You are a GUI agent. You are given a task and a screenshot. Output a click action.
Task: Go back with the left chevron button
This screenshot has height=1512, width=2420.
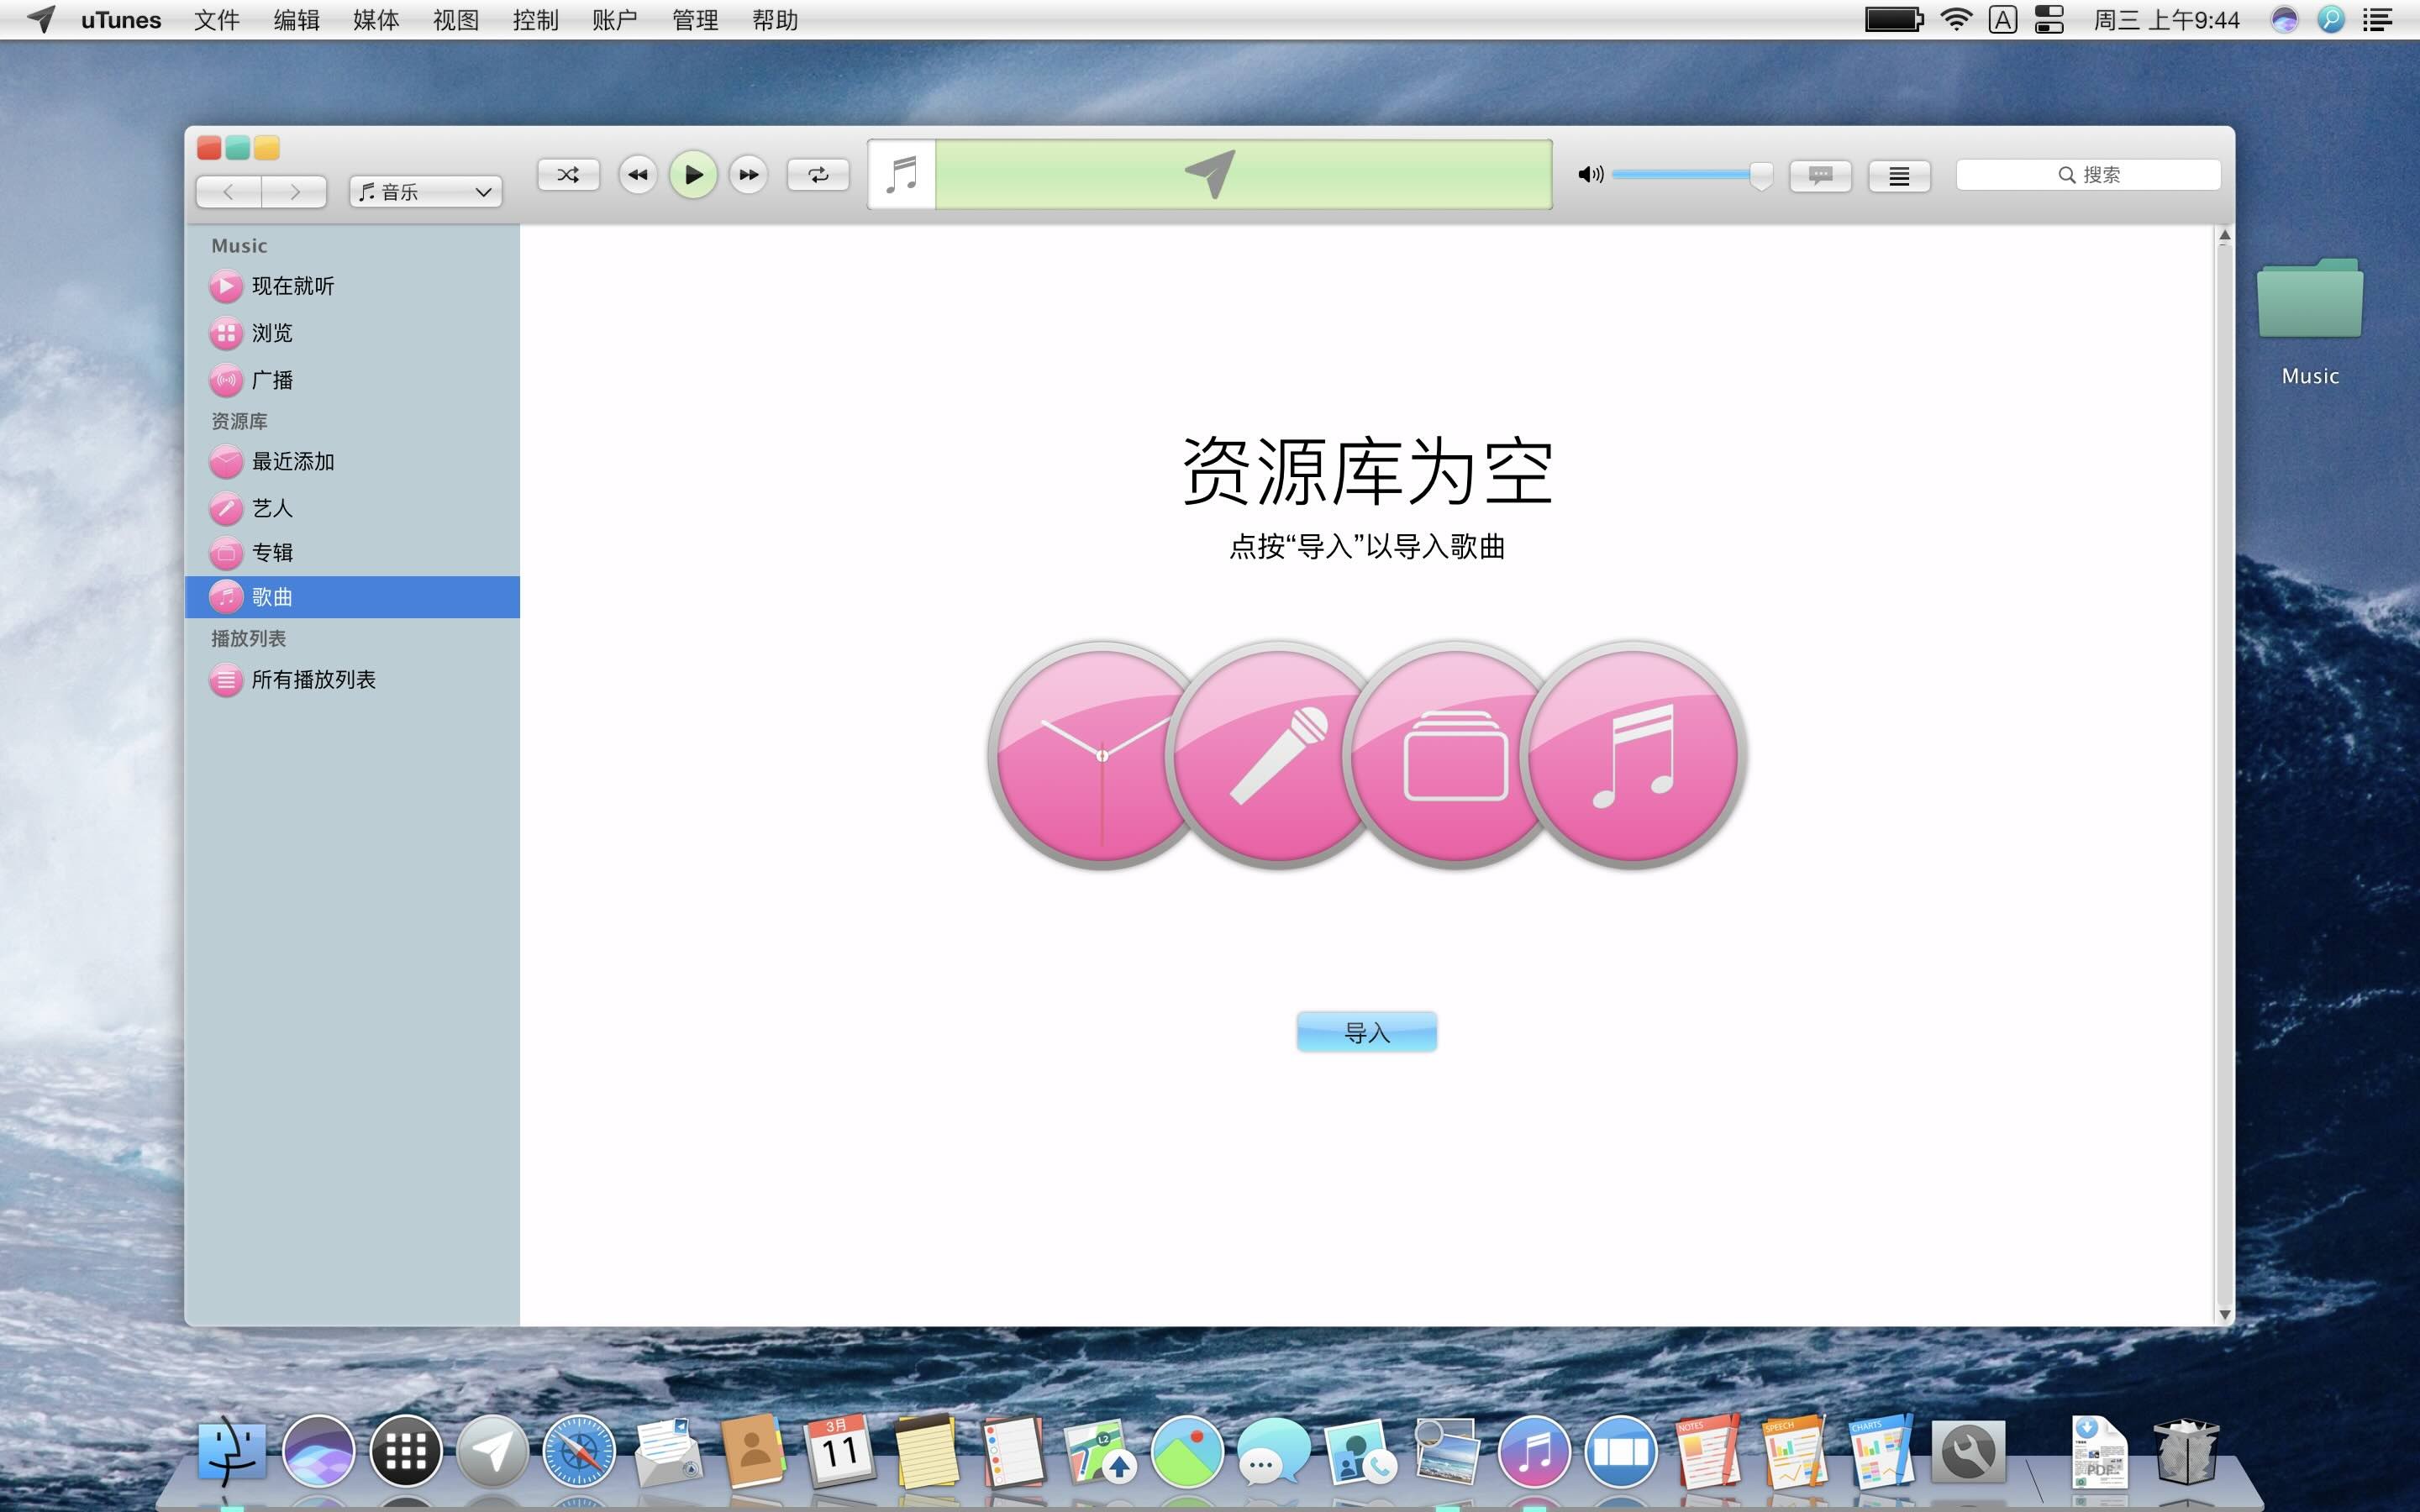229,192
